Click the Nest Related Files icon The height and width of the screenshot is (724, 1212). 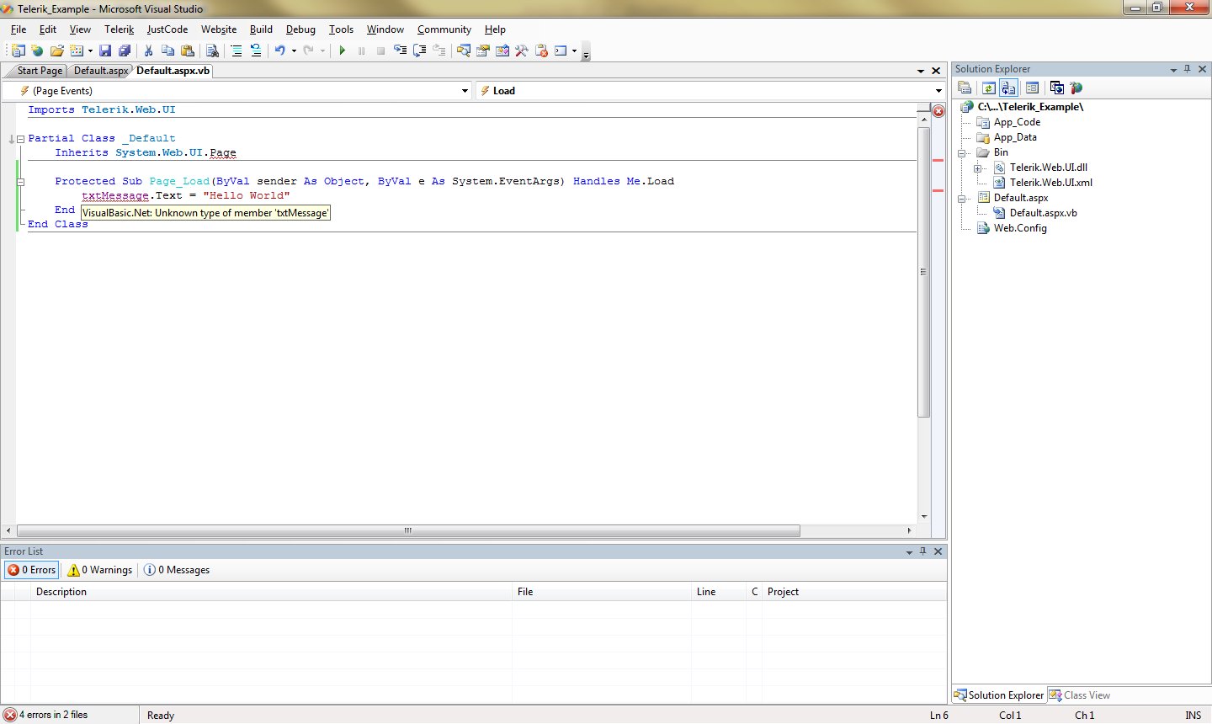(x=1008, y=88)
